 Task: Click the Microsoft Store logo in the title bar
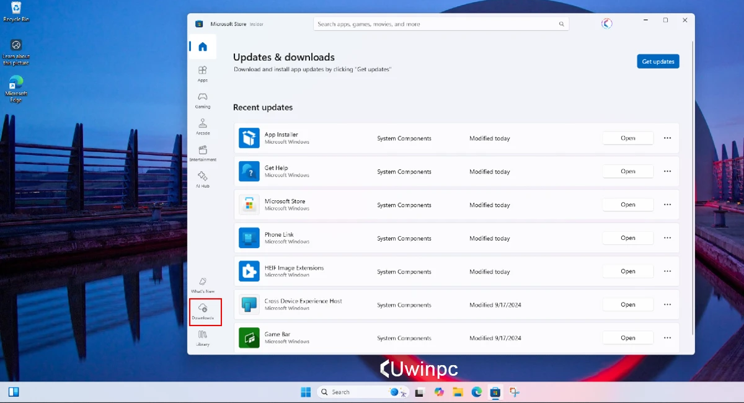[x=199, y=24]
